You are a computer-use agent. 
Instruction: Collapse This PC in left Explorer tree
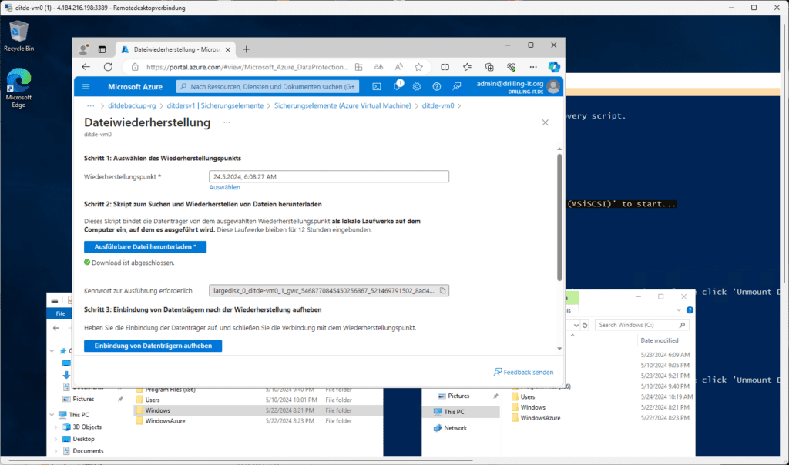pyautogui.click(x=52, y=415)
